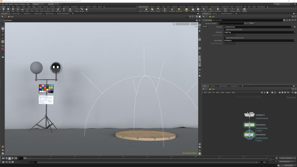The image size is (297, 167).
Task: Select the Font shelf tool
Action: point(64,10)
